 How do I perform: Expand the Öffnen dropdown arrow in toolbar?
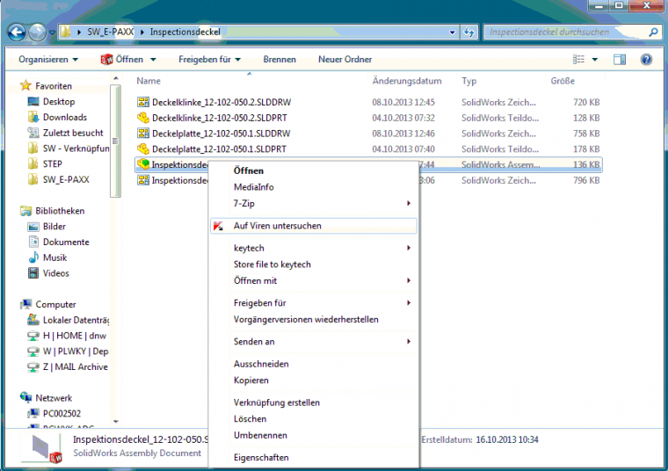click(x=153, y=59)
